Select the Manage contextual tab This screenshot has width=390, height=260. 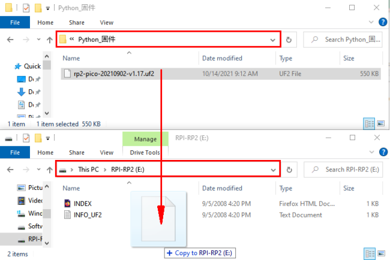click(x=145, y=139)
